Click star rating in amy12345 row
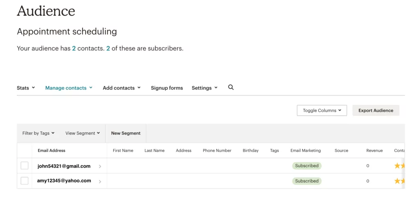 pos(399,181)
